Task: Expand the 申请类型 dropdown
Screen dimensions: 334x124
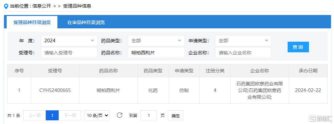Action: 243,41
